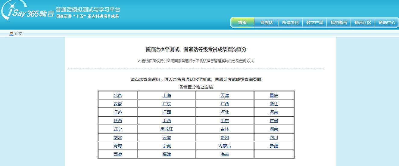This screenshot has width=399, height=166.
Task: Open the 贵州 link
Action: [225, 137]
